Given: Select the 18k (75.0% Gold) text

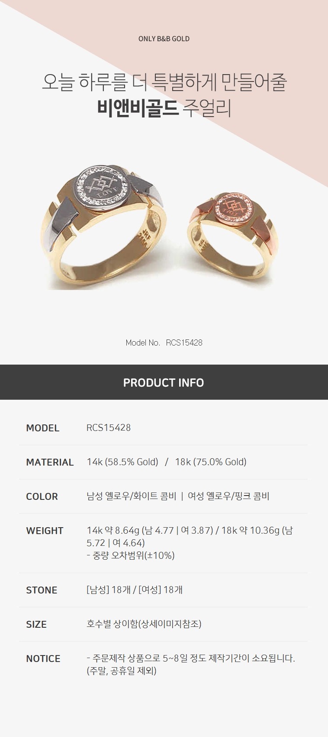Looking at the screenshot, I should pyautogui.click(x=211, y=462).
